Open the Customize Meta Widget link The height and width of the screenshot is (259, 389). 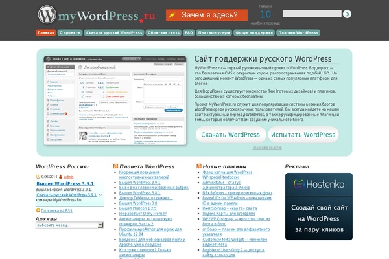[235, 242]
